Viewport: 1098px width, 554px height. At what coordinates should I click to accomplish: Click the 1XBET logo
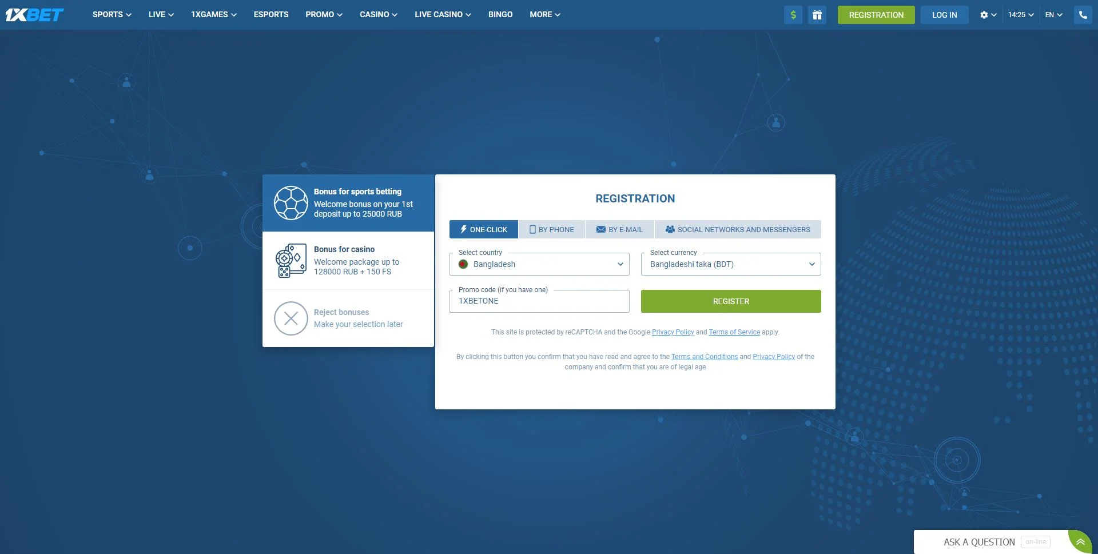coord(34,15)
